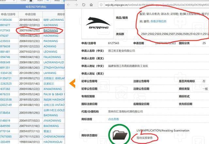Open the ZTNZHYOMYNIA trademark entry

click(x=54, y=68)
